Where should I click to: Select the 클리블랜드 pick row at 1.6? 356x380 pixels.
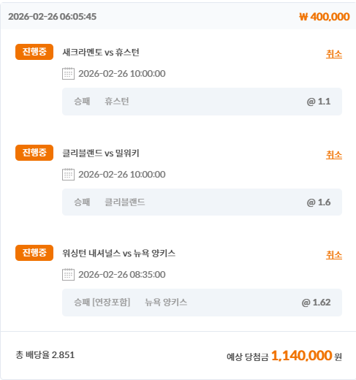click(x=202, y=202)
